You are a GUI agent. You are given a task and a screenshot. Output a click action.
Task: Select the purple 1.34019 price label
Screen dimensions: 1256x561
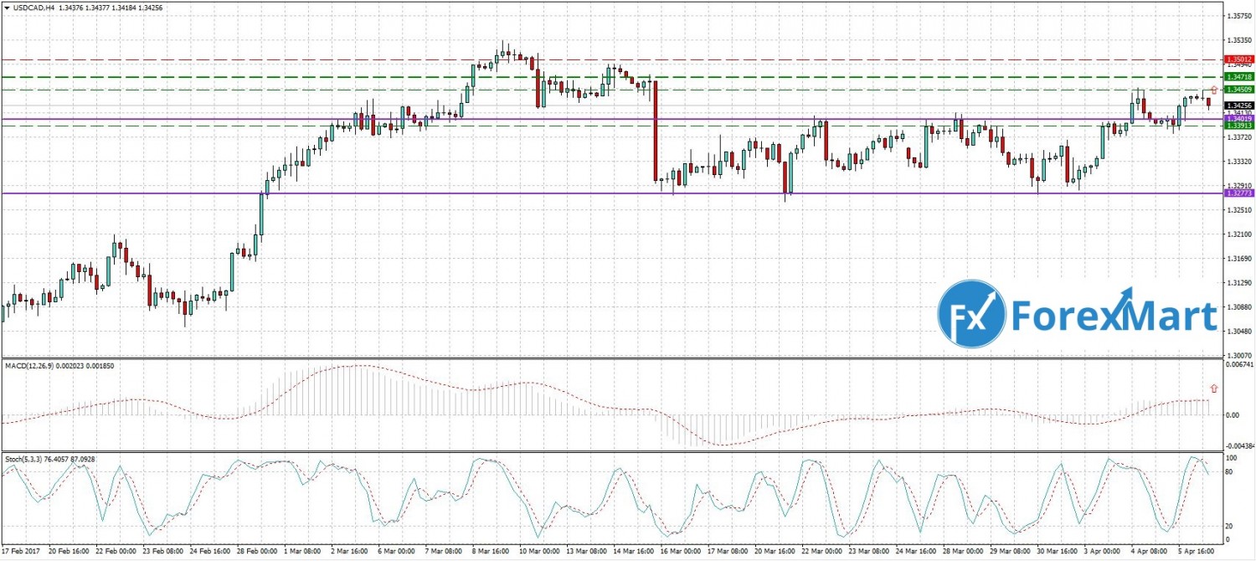pyautogui.click(x=1238, y=119)
